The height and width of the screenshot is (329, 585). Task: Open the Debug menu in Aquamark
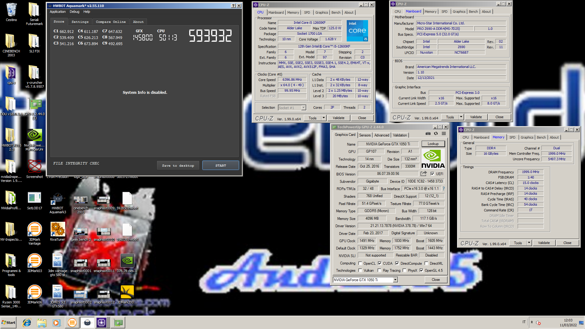point(74,12)
